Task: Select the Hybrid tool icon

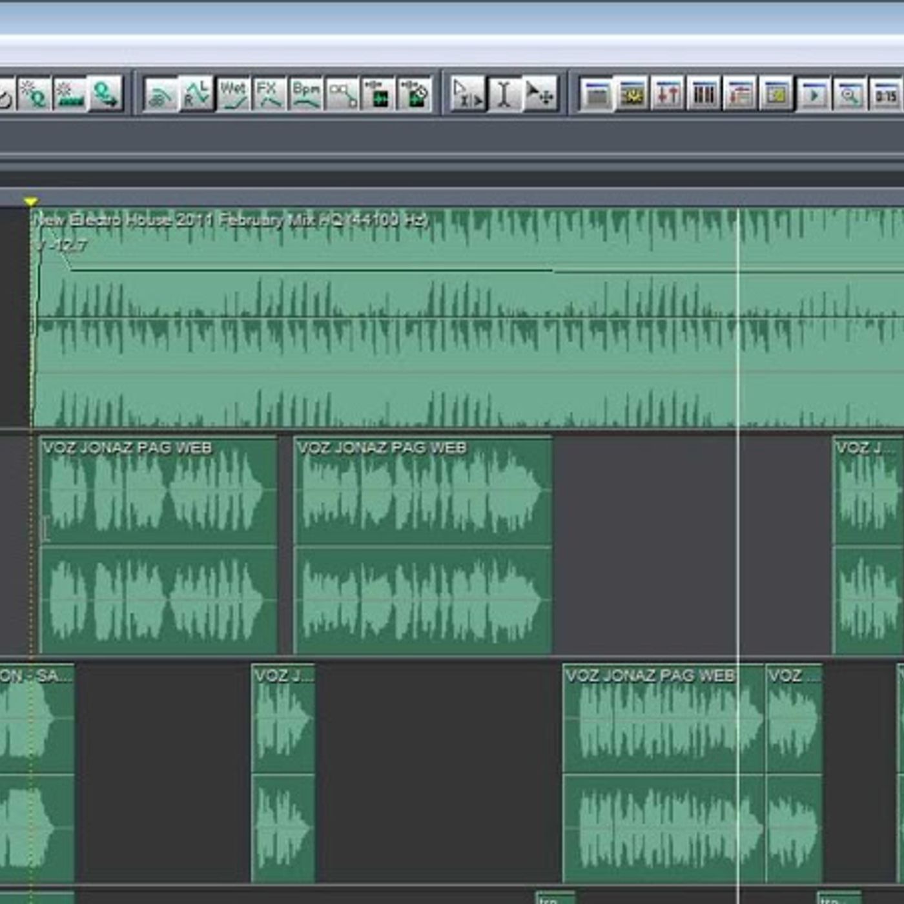Action: point(466,95)
